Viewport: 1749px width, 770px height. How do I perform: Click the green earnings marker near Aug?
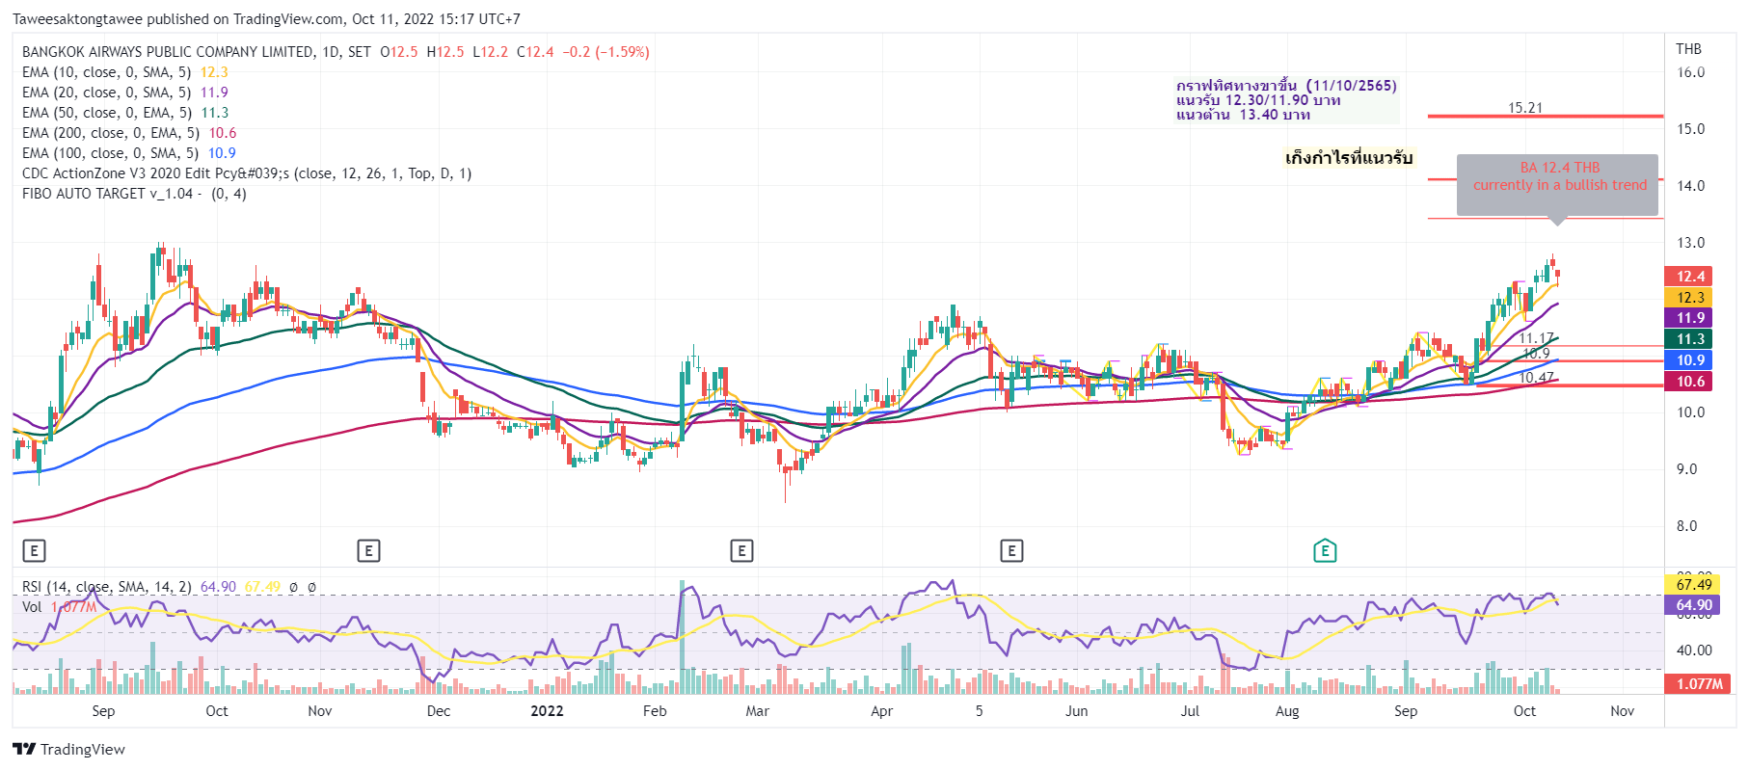tap(1325, 550)
